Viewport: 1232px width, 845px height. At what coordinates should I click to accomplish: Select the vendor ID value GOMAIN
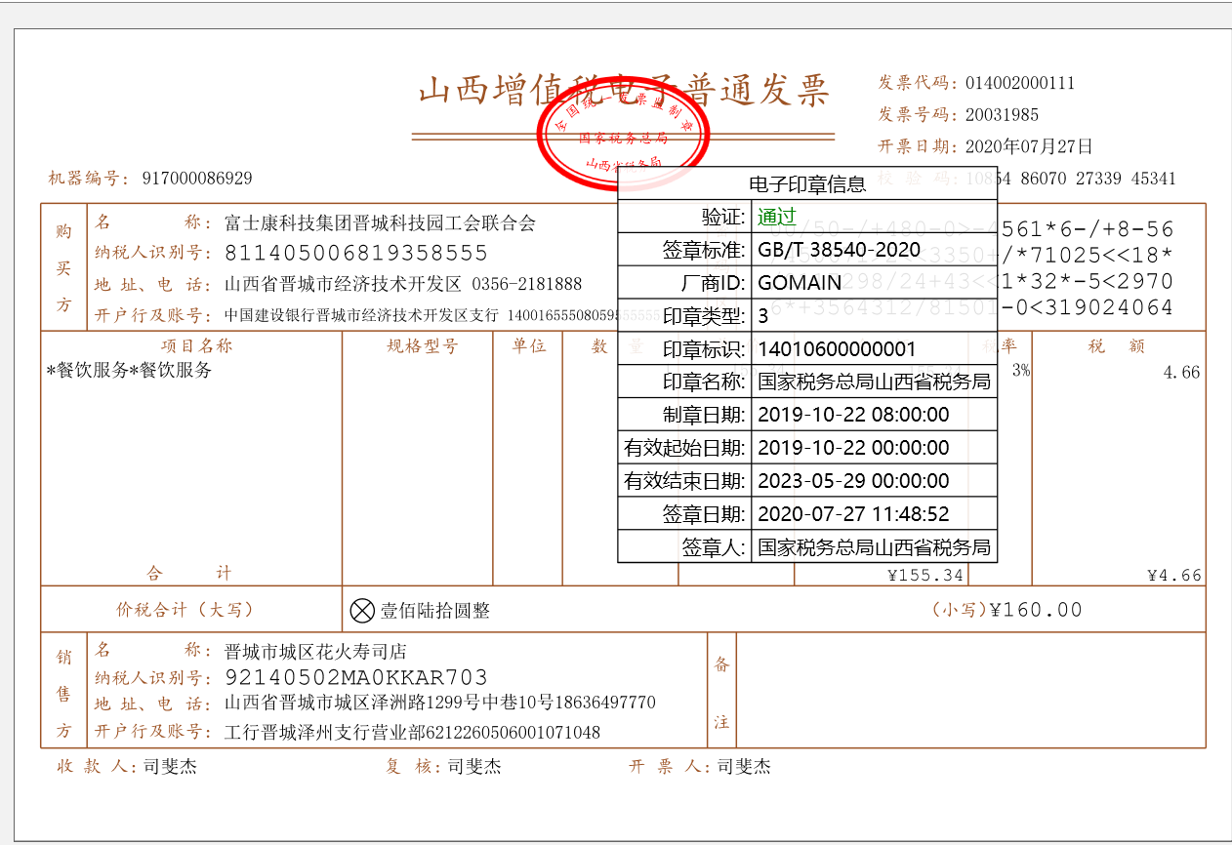[800, 283]
